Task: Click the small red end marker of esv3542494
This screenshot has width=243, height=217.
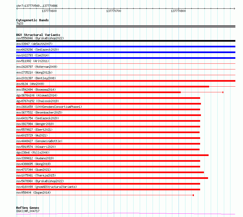Action: pos(223,92)
